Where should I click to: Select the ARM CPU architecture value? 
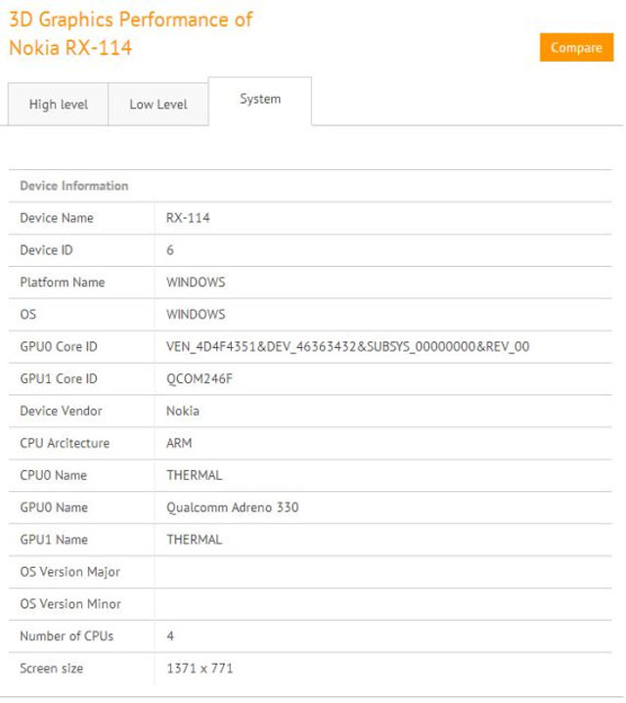(179, 443)
